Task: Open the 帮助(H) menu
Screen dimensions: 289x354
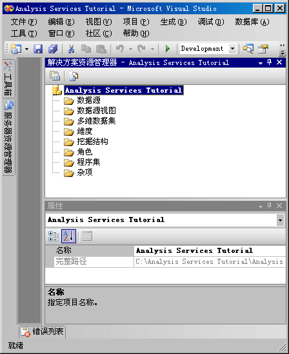Action: 136,33
